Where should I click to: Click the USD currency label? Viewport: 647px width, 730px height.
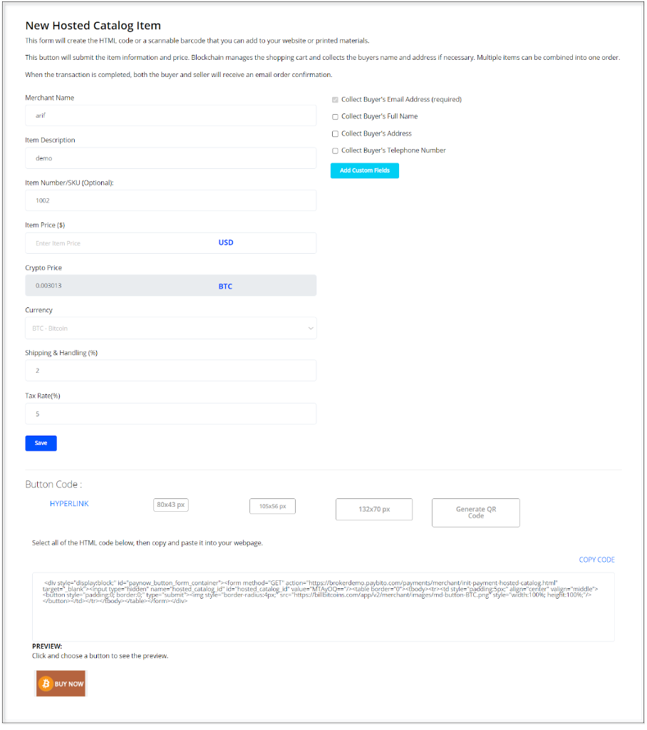click(225, 242)
